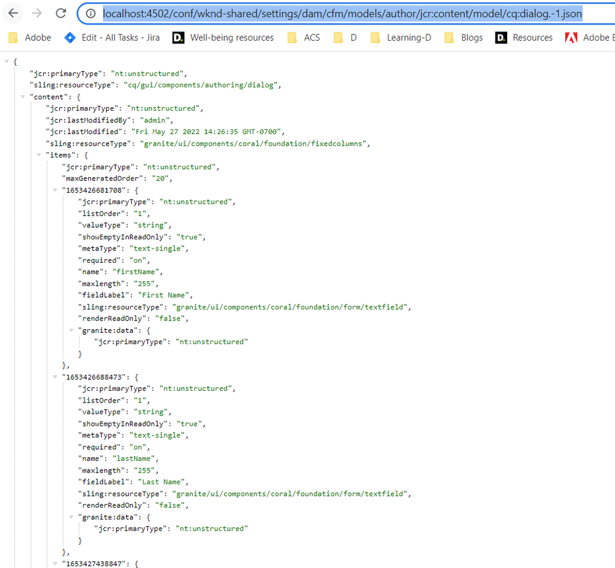The image size is (615, 568).
Task: Collapse the "1653426688473" JSON node
Action: (55, 377)
